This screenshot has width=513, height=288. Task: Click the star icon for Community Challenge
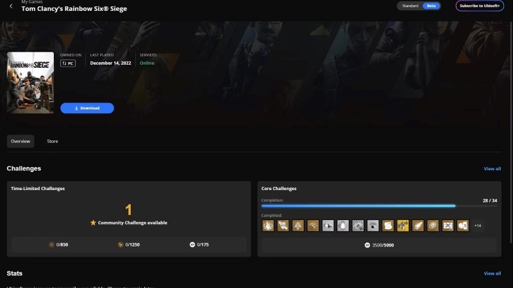click(93, 223)
